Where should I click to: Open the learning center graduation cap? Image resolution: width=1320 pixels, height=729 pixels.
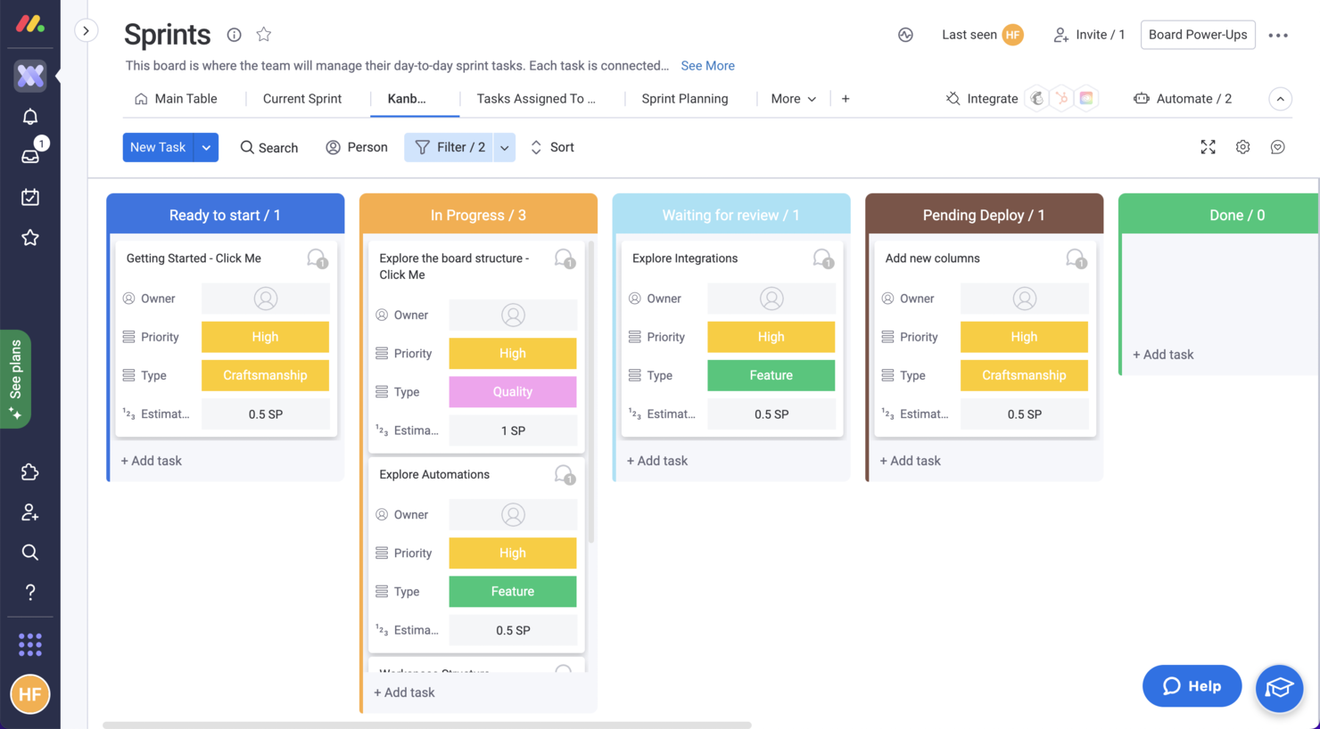(x=1279, y=688)
